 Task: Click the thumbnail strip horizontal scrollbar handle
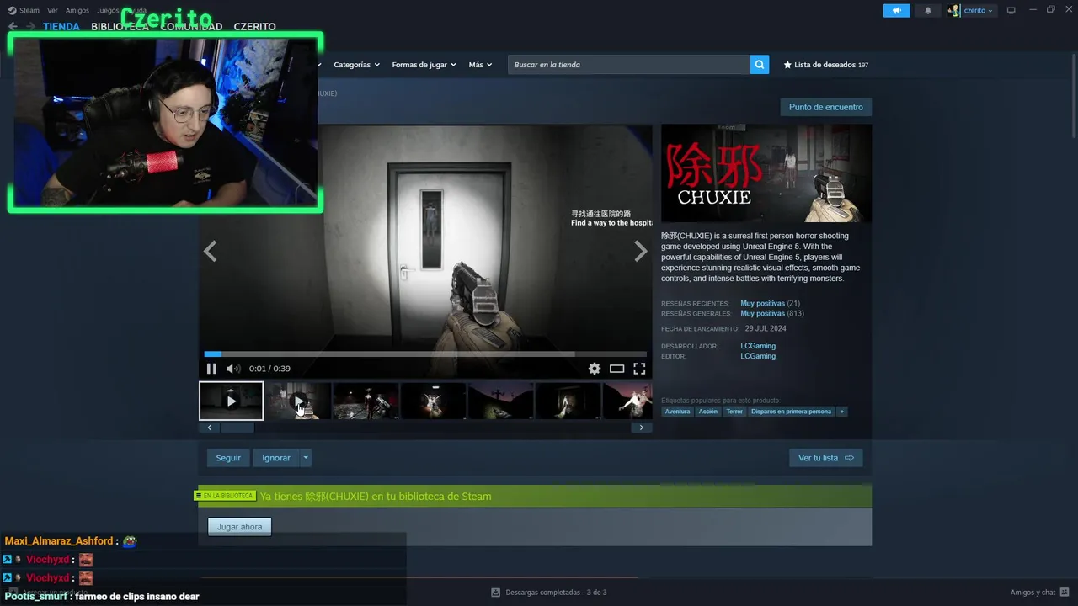coord(237,428)
